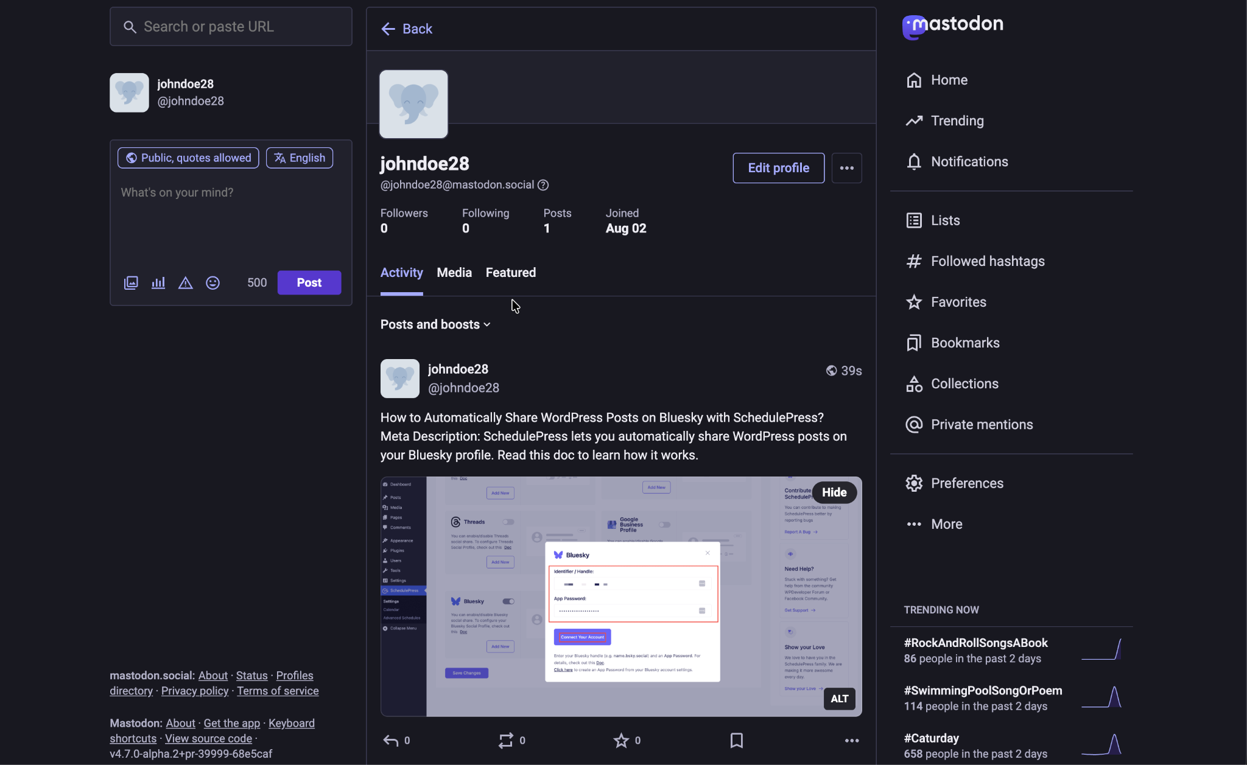The image size is (1247, 765).
Task: Open Privacy policy link
Action: (x=195, y=691)
